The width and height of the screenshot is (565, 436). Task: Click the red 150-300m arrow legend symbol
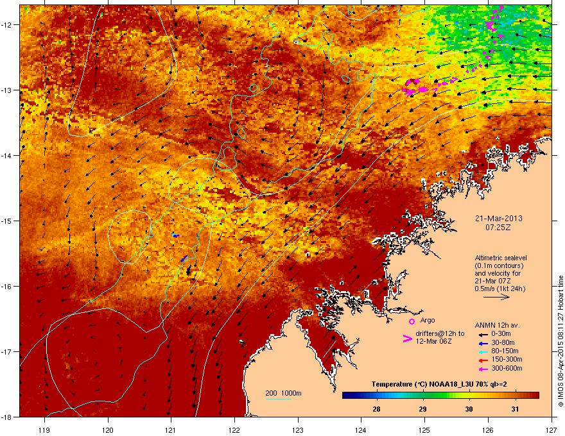pyautogui.click(x=483, y=360)
